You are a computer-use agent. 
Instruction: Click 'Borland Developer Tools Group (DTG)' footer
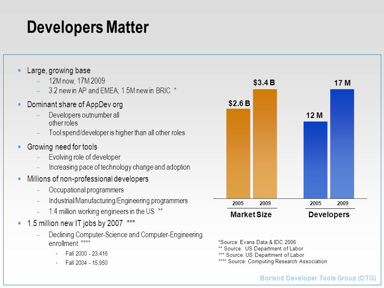(318, 278)
